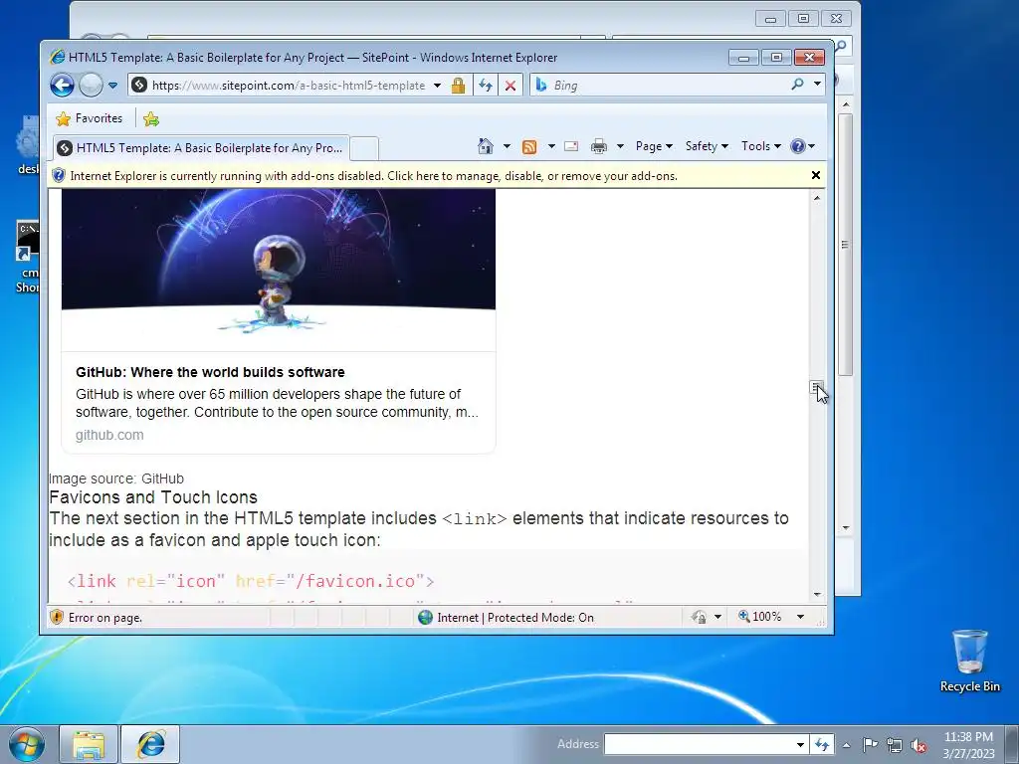Image resolution: width=1019 pixels, height=764 pixels.
Task: Click the Internet Explorer taskbar icon
Action: click(150, 744)
